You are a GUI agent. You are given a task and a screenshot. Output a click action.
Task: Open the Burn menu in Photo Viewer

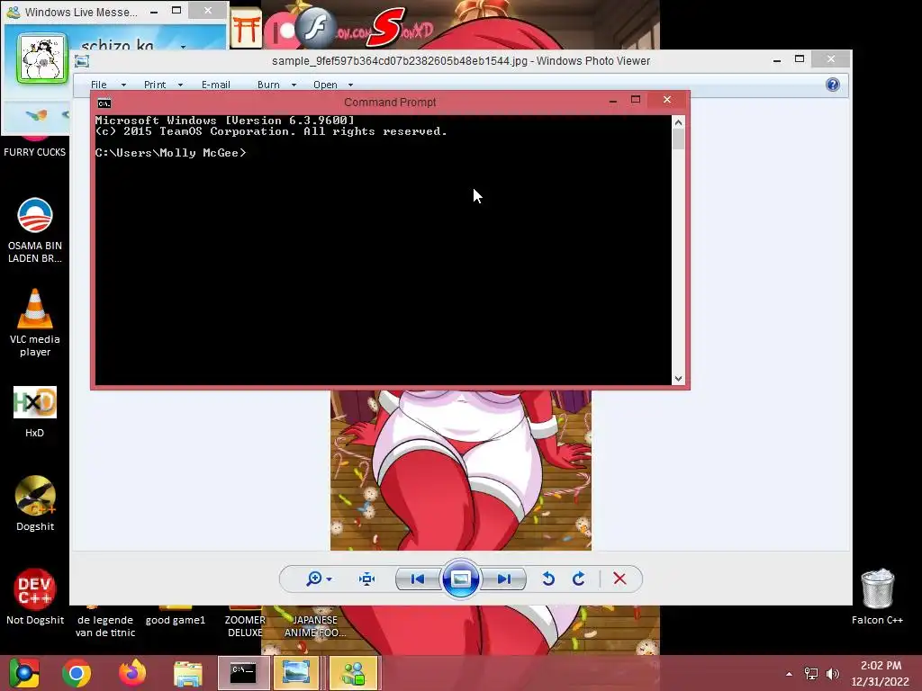[268, 85]
